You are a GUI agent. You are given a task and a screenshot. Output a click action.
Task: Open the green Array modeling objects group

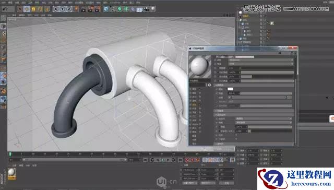tap(126, 9)
